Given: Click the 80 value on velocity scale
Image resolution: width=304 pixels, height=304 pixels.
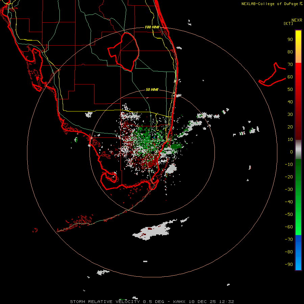Looking at the screenshot, I should point(290,52).
